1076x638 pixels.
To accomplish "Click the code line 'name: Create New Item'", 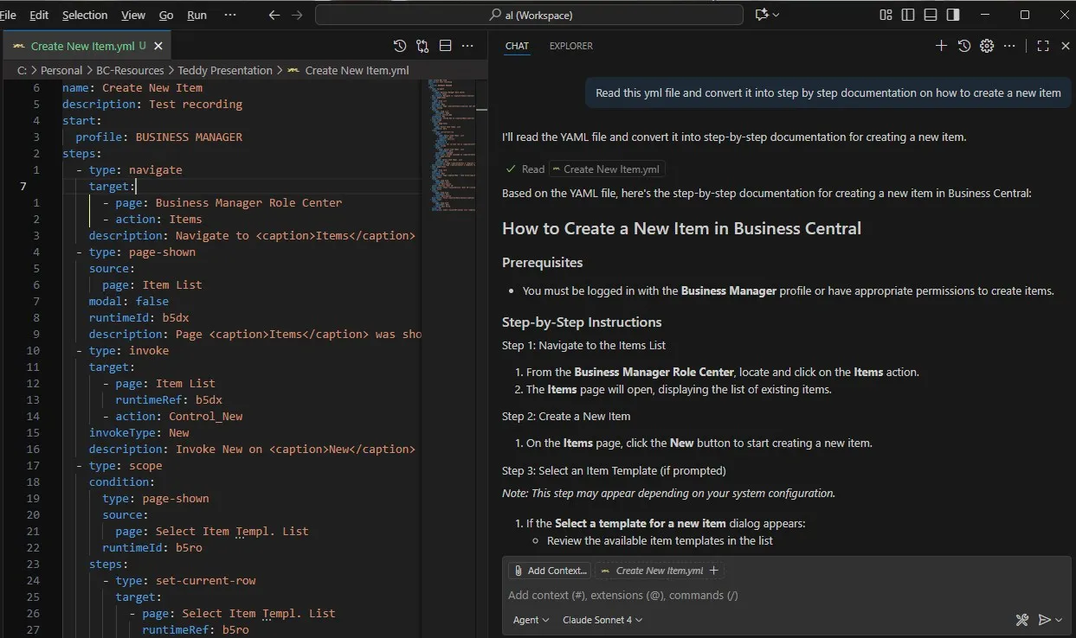I will pos(132,87).
